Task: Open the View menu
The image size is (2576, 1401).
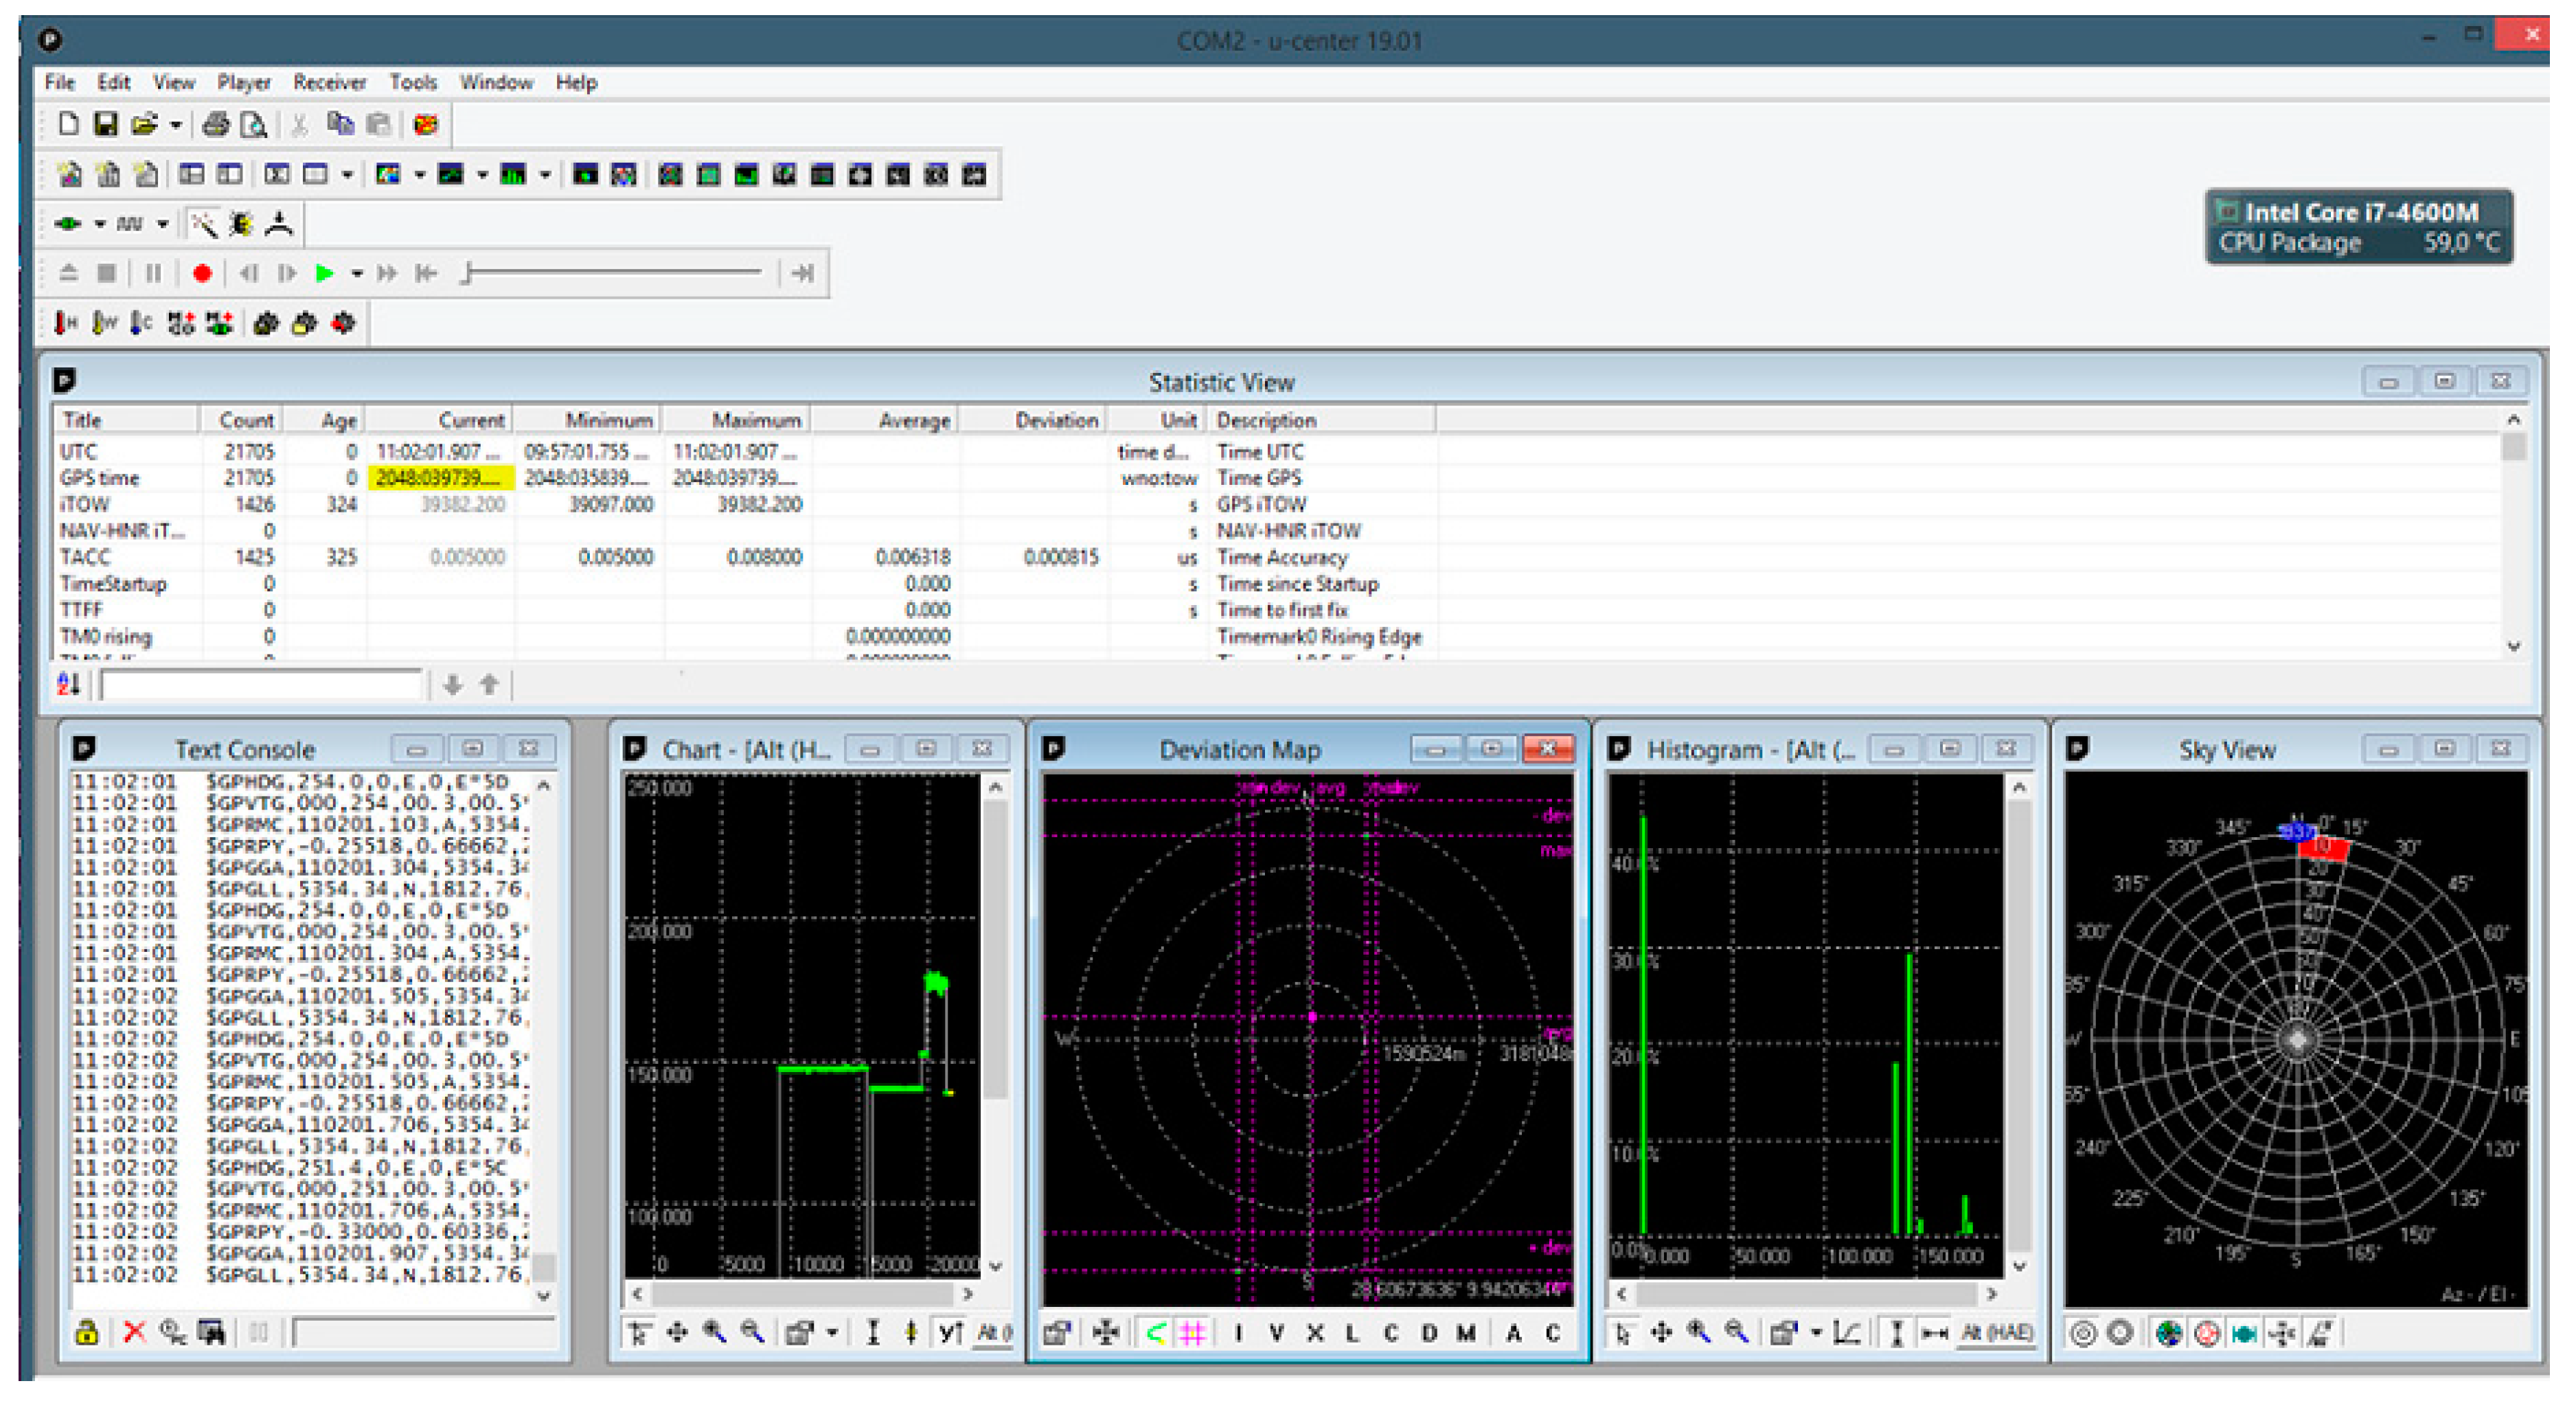Action: pyautogui.click(x=174, y=83)
